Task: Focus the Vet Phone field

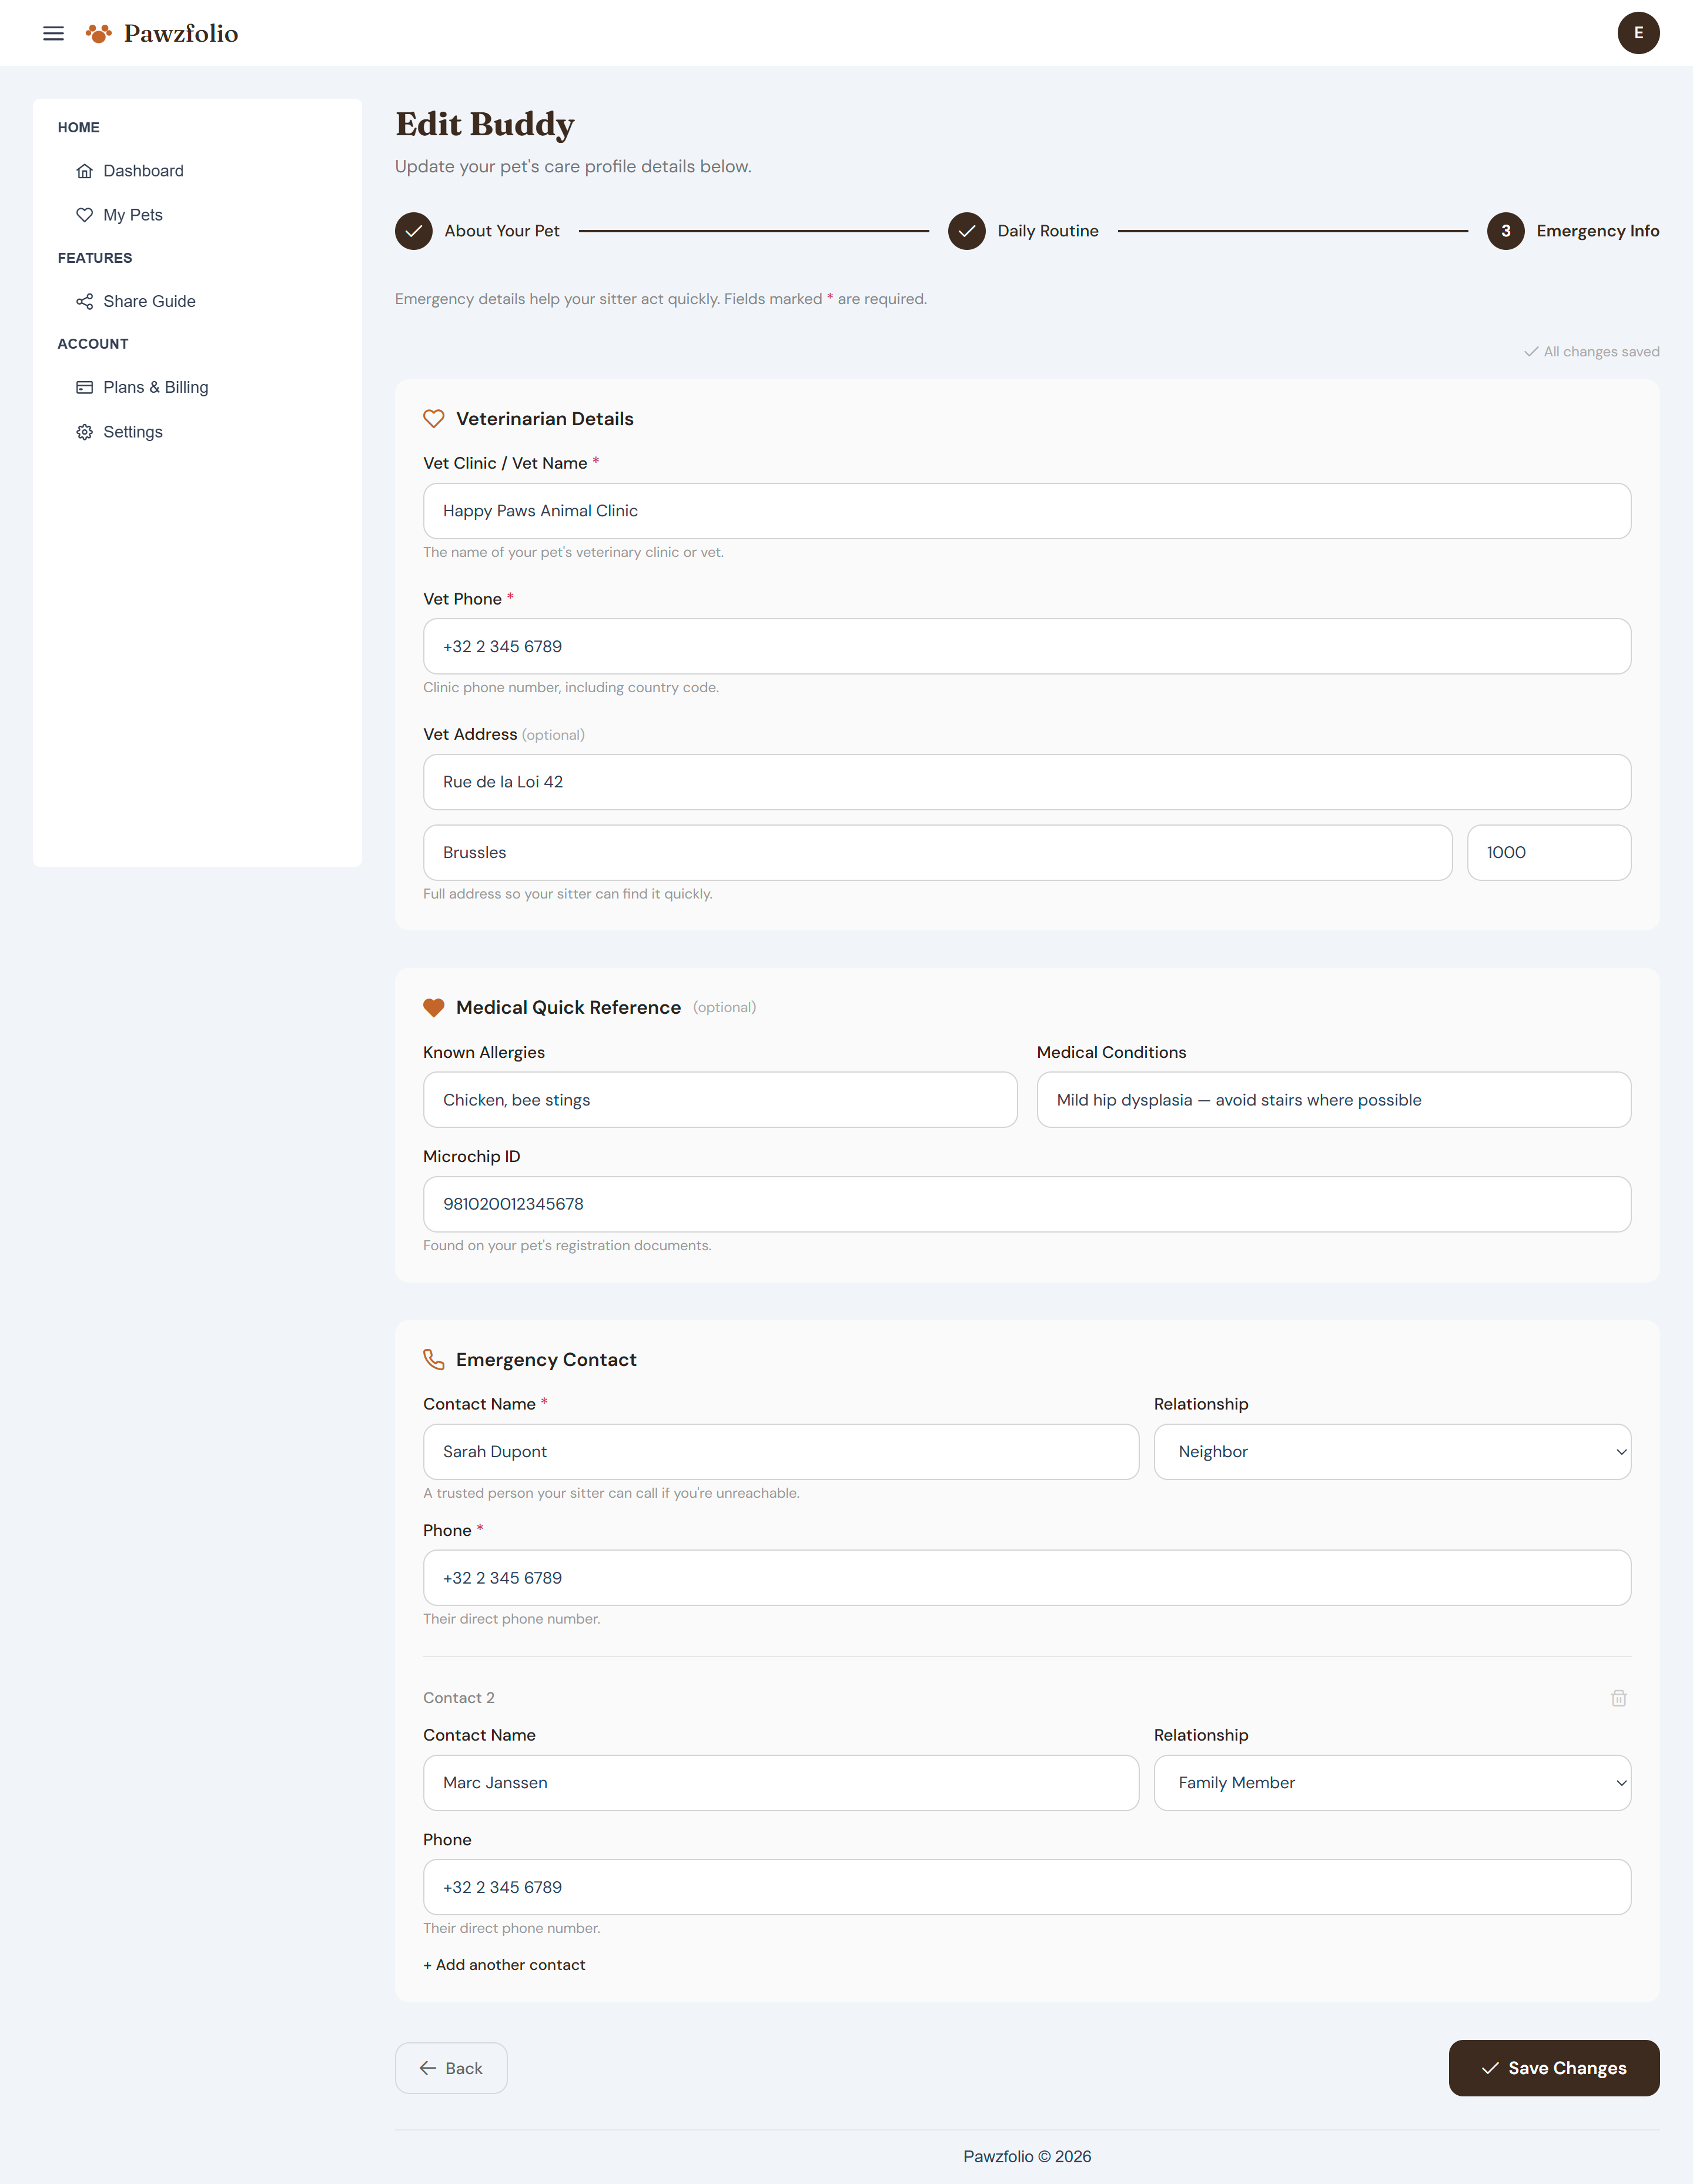Action: (x=1026, y=646)
